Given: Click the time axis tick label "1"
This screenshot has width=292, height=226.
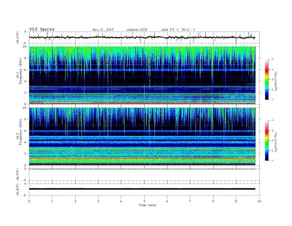Looking at the screenshot, I should (52, 201).
